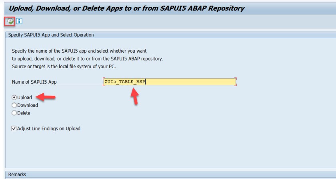Click the Specify SAPUI5 App and Select Operation header

tap(170, 35)
